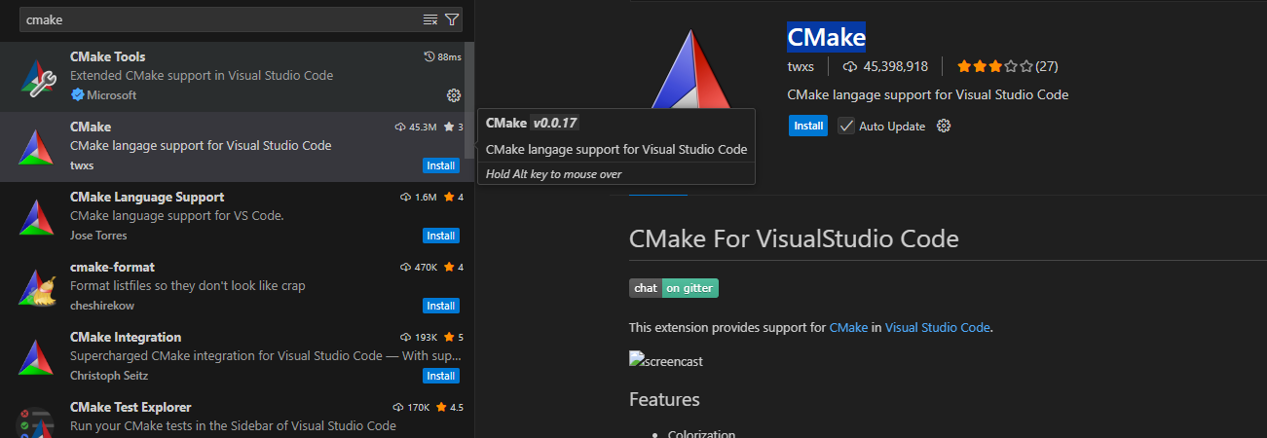Click the v0.0.17 version in tooltip

coord(555,123)
